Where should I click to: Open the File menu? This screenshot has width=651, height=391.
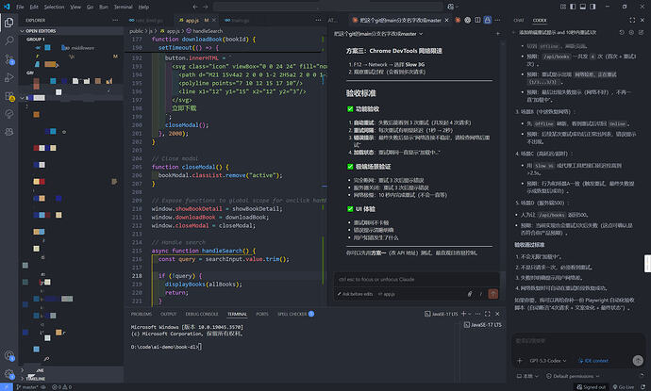click(x=20, y=7)
